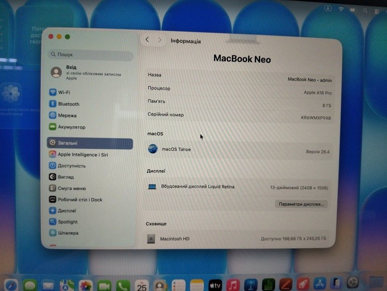Open Messages from the Dock
Screen dimensions: 387x291
coord(30,285)
